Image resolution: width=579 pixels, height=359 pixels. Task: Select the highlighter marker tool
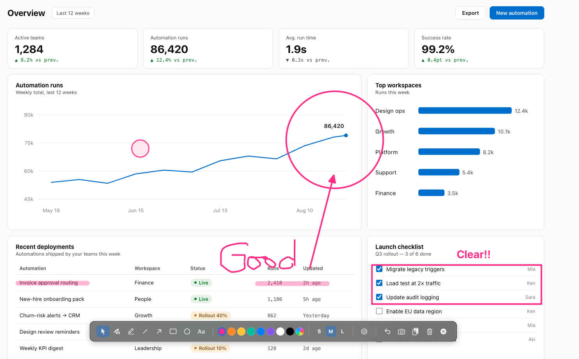(x=131, y=331)
